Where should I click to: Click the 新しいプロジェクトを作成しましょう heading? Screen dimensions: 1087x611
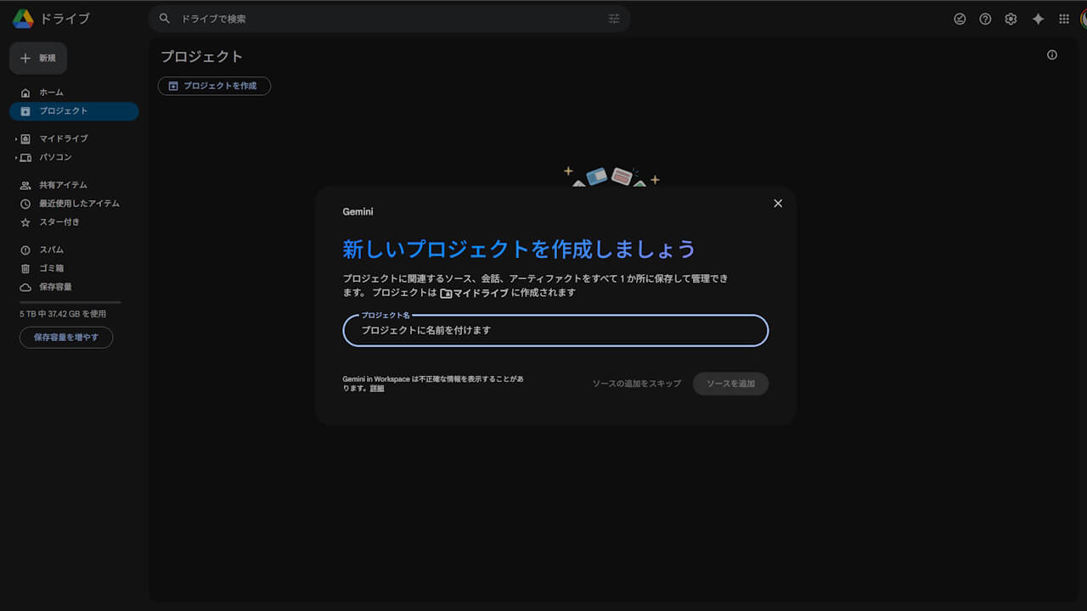(x=519, y=249)
